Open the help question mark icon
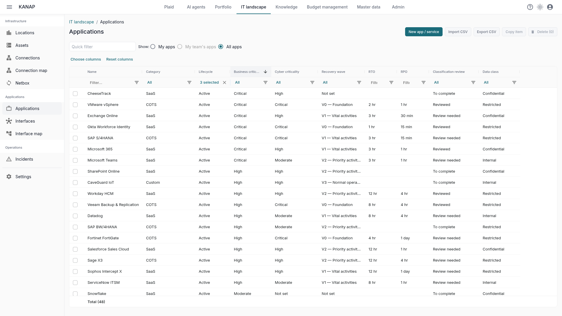The width and height of the screenshot is (562, 316). coord(530,7)
